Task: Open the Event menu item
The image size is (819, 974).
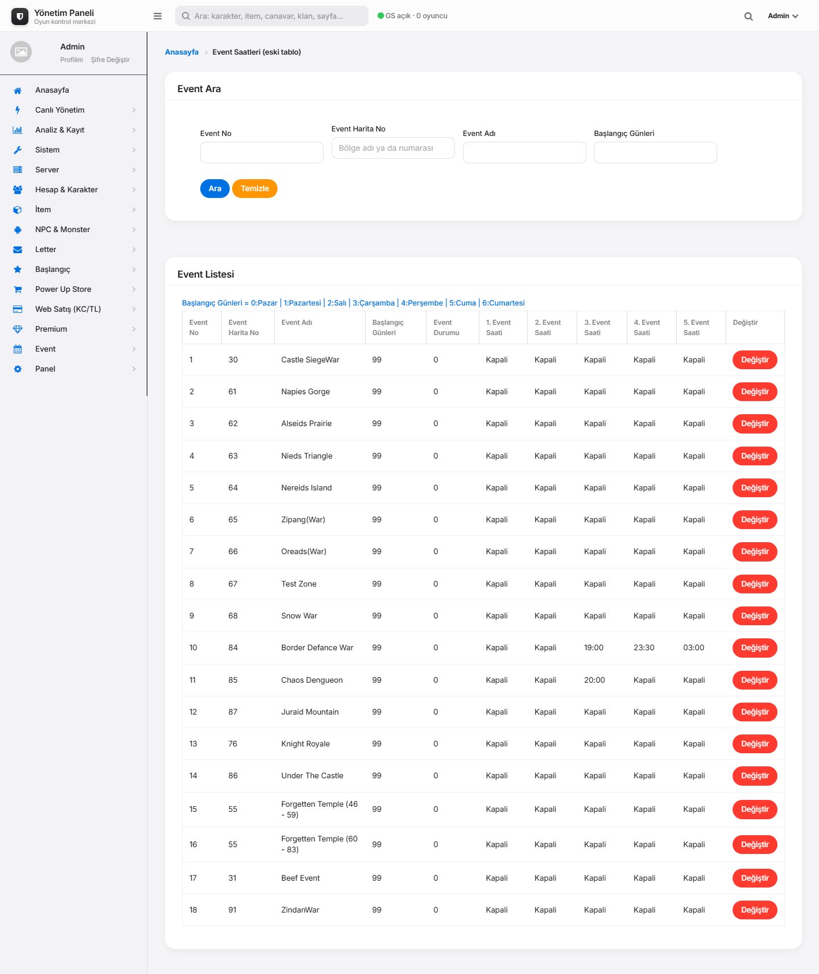Action: (73, 349)
